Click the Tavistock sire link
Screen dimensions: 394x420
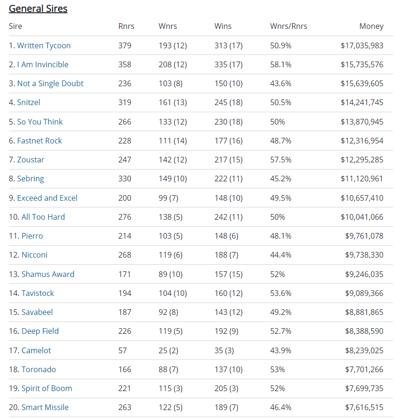[38, 293]
